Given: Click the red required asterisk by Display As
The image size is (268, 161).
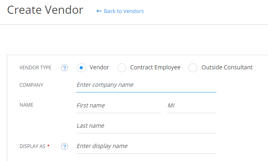Looking at the screenshot, I should click(x=48, y=146).
